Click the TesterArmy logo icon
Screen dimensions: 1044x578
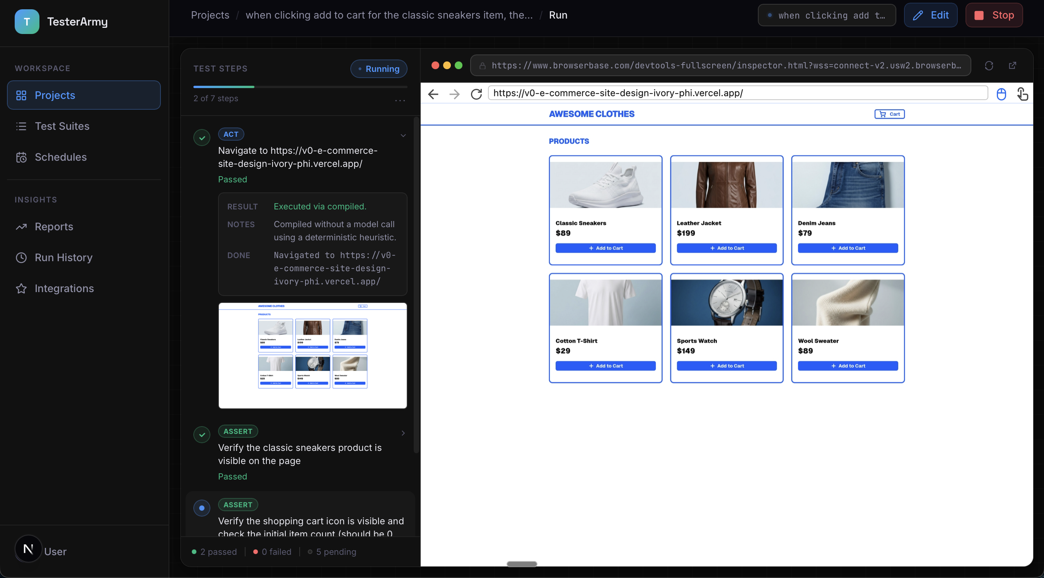27,22
